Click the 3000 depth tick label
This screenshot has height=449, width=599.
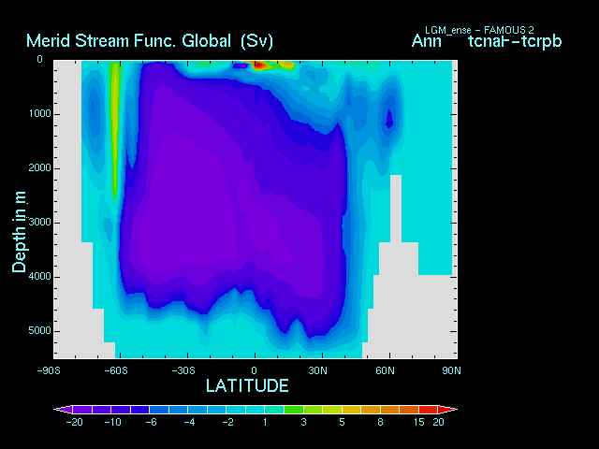(39, 223)
